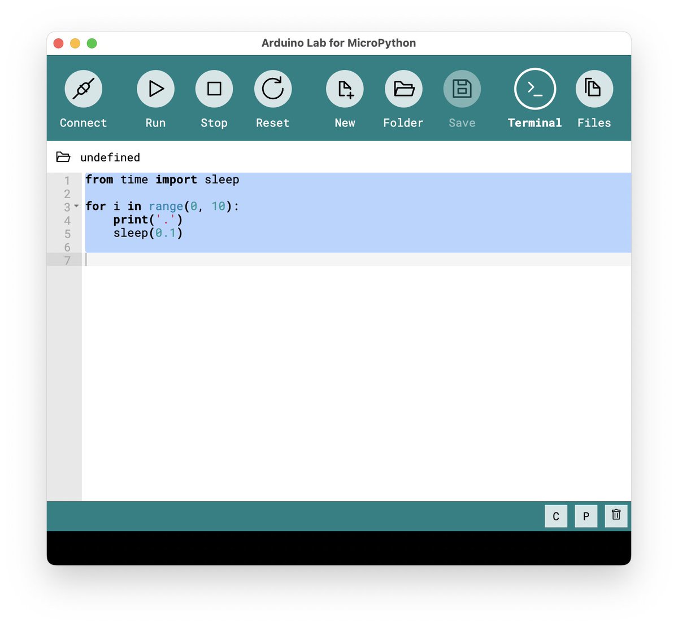Create a new file with the New icon

[x=345, y=89]
